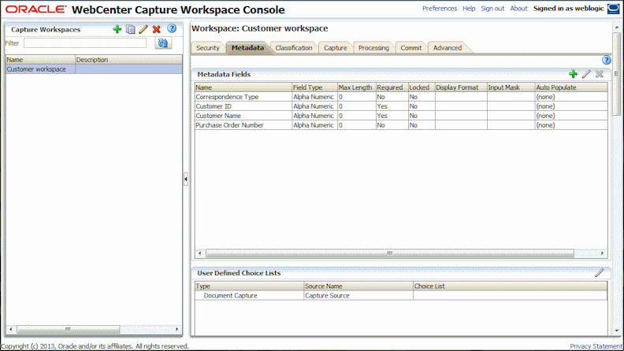Select the Customer ID metadata row
This screenshot has height=351, width=624.
401,106
